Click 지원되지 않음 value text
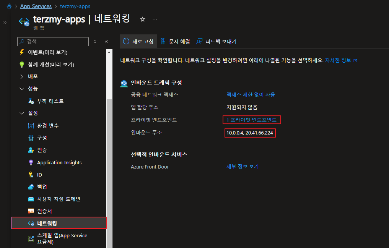 pyautogui.click(x=242, y=107)
